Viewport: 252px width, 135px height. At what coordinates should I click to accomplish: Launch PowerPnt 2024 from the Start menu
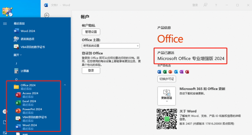[x=29, y=111]
